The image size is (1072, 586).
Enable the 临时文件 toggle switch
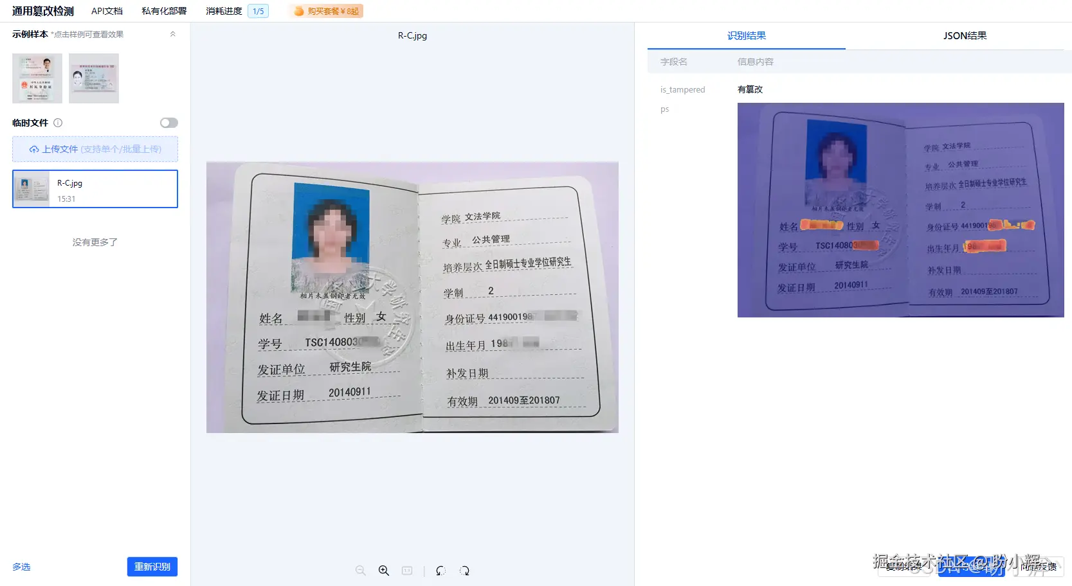pyautogui.click(x=168, y=123)
